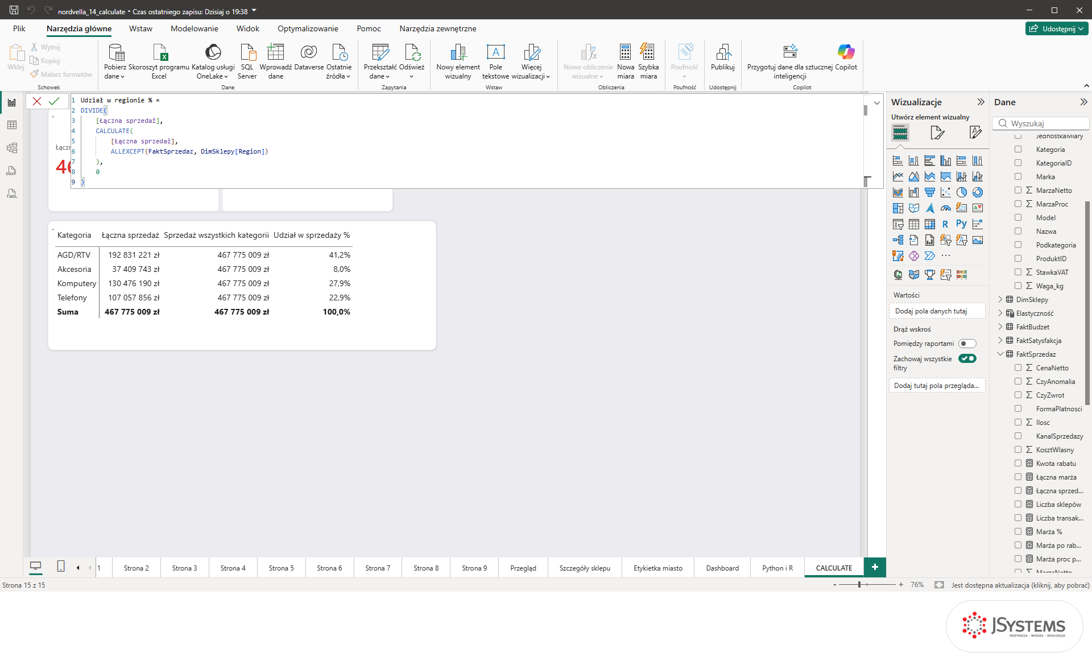Click the SQL Server source icon
This screenshot has height=661, width=1092.
pos(247,61)
